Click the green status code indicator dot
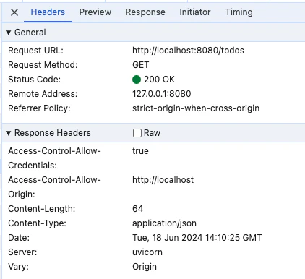The height and width of the screenshot is (279, 305). (x=137, y=80)
